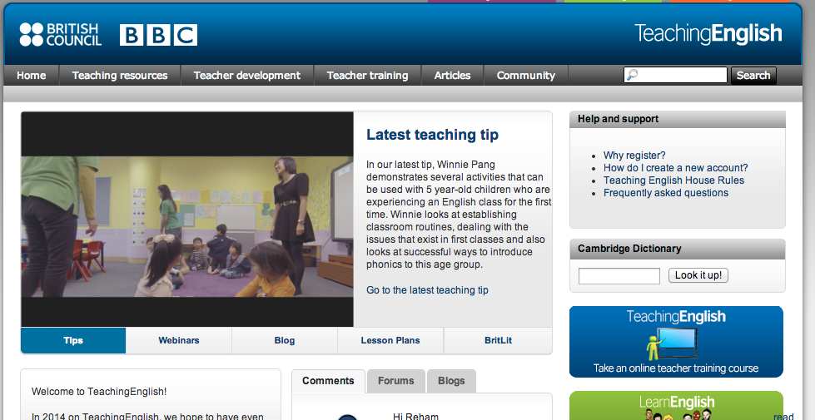Click the BBC logo

(158, 35)
